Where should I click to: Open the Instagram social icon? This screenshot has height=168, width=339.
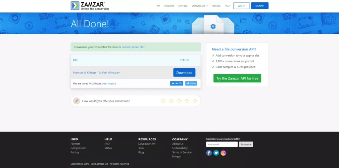click(x=223, y=153)
